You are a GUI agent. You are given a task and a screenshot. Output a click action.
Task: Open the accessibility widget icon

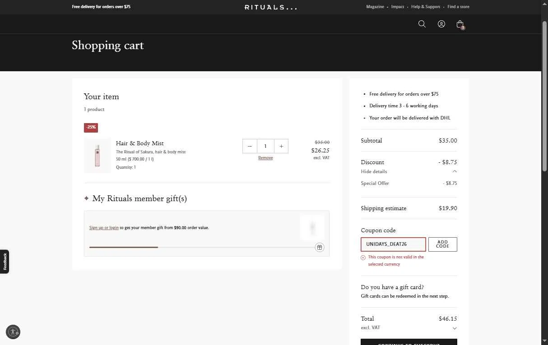pos(13,332)
